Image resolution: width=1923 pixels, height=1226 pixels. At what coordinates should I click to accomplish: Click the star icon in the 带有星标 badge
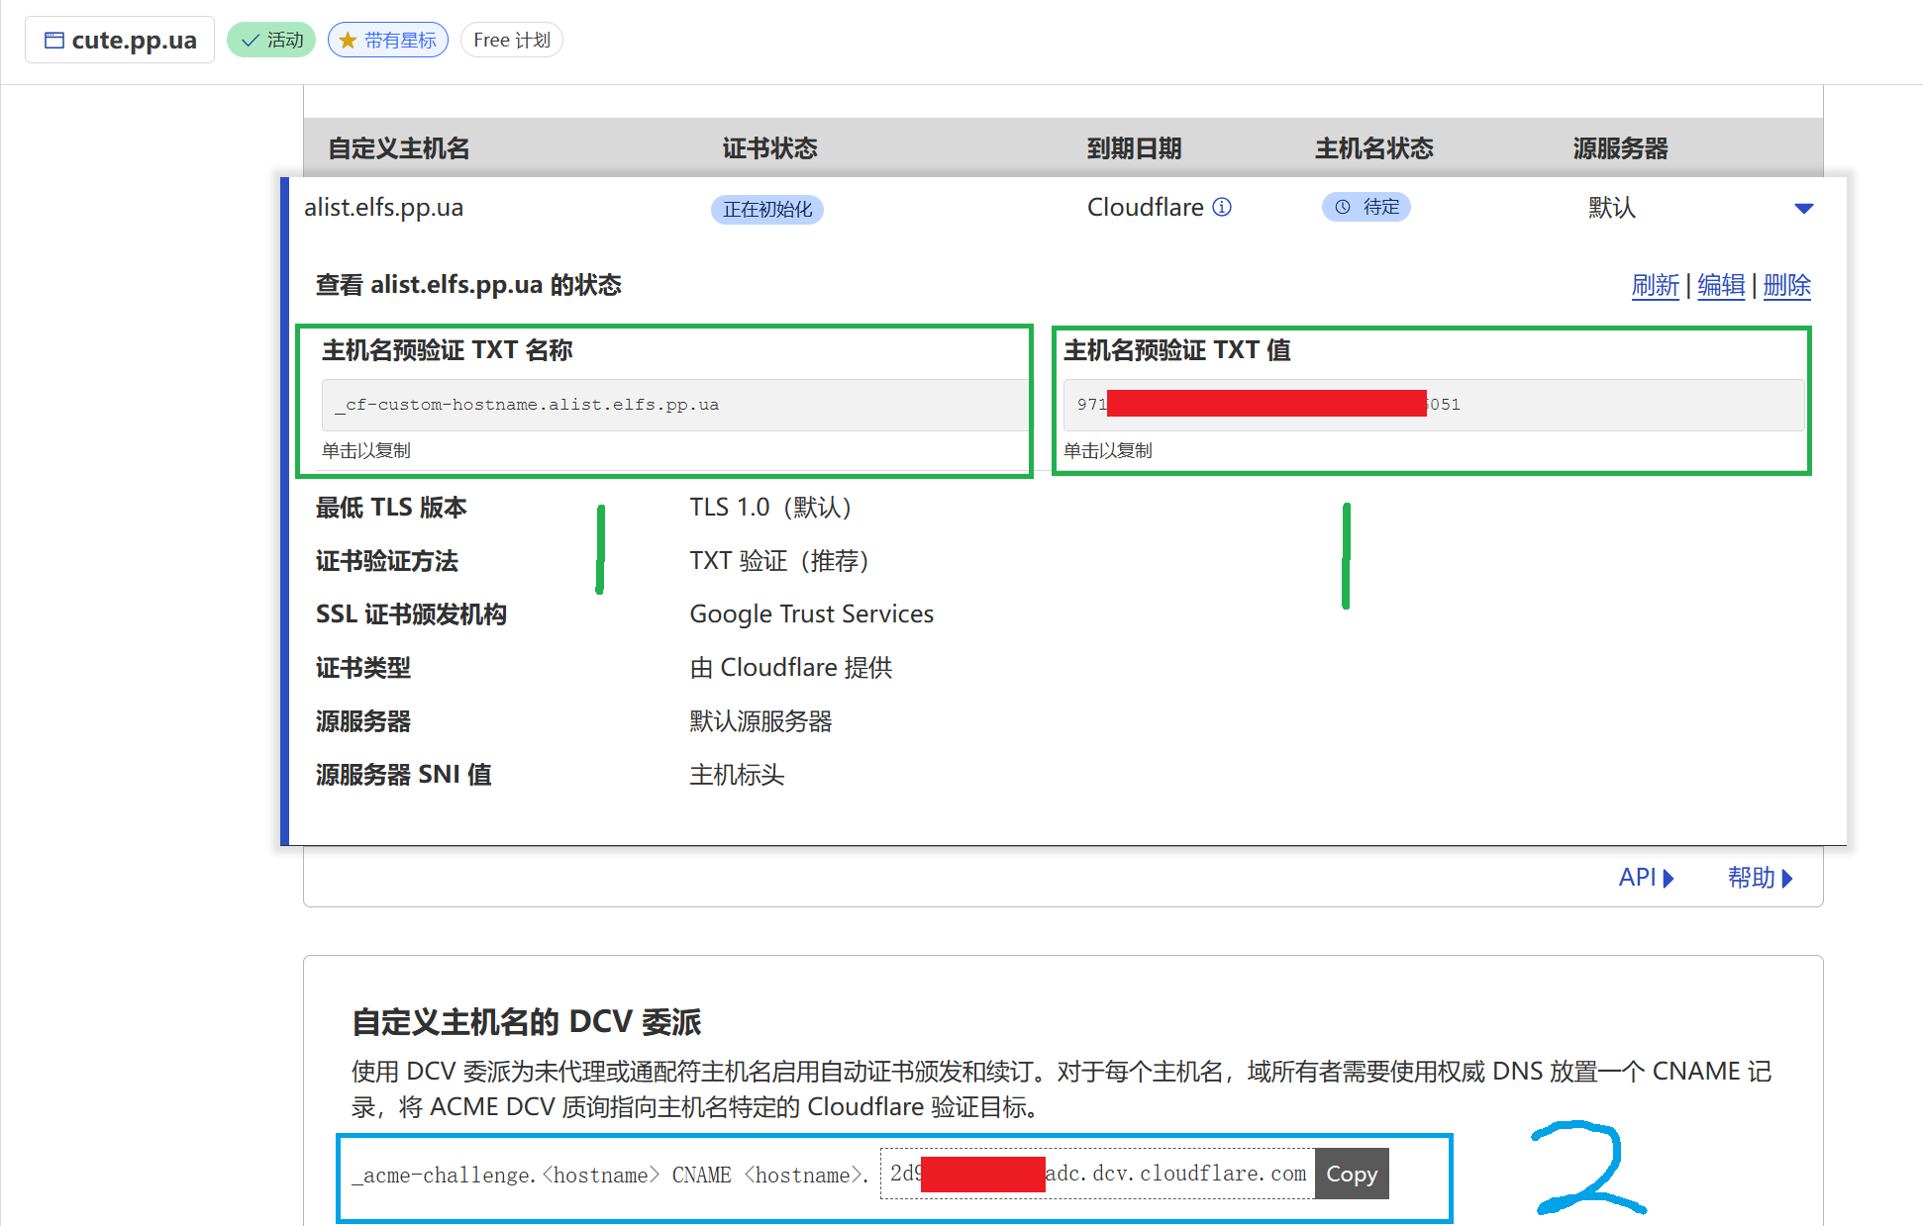click(x=348, y=41)
